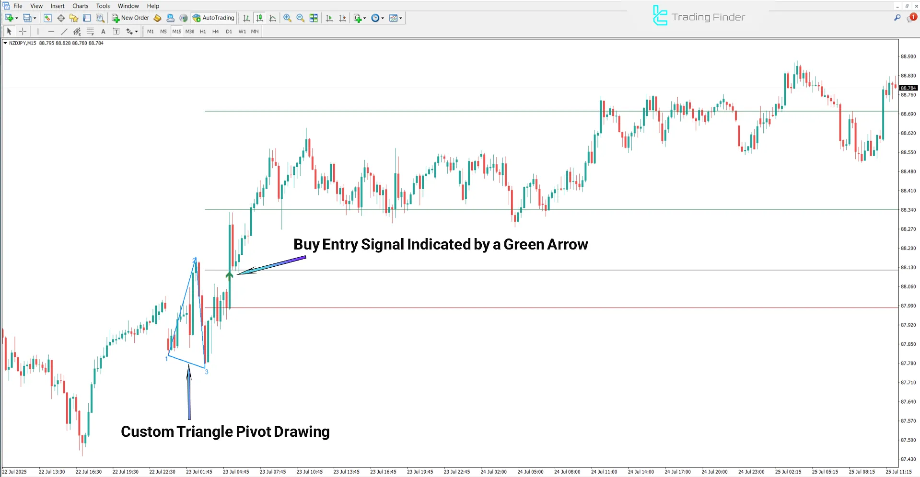Image resolution: width=920 pixels, height=477 pixels.
Task: Click the New Order button
Action: click(130, 18)
